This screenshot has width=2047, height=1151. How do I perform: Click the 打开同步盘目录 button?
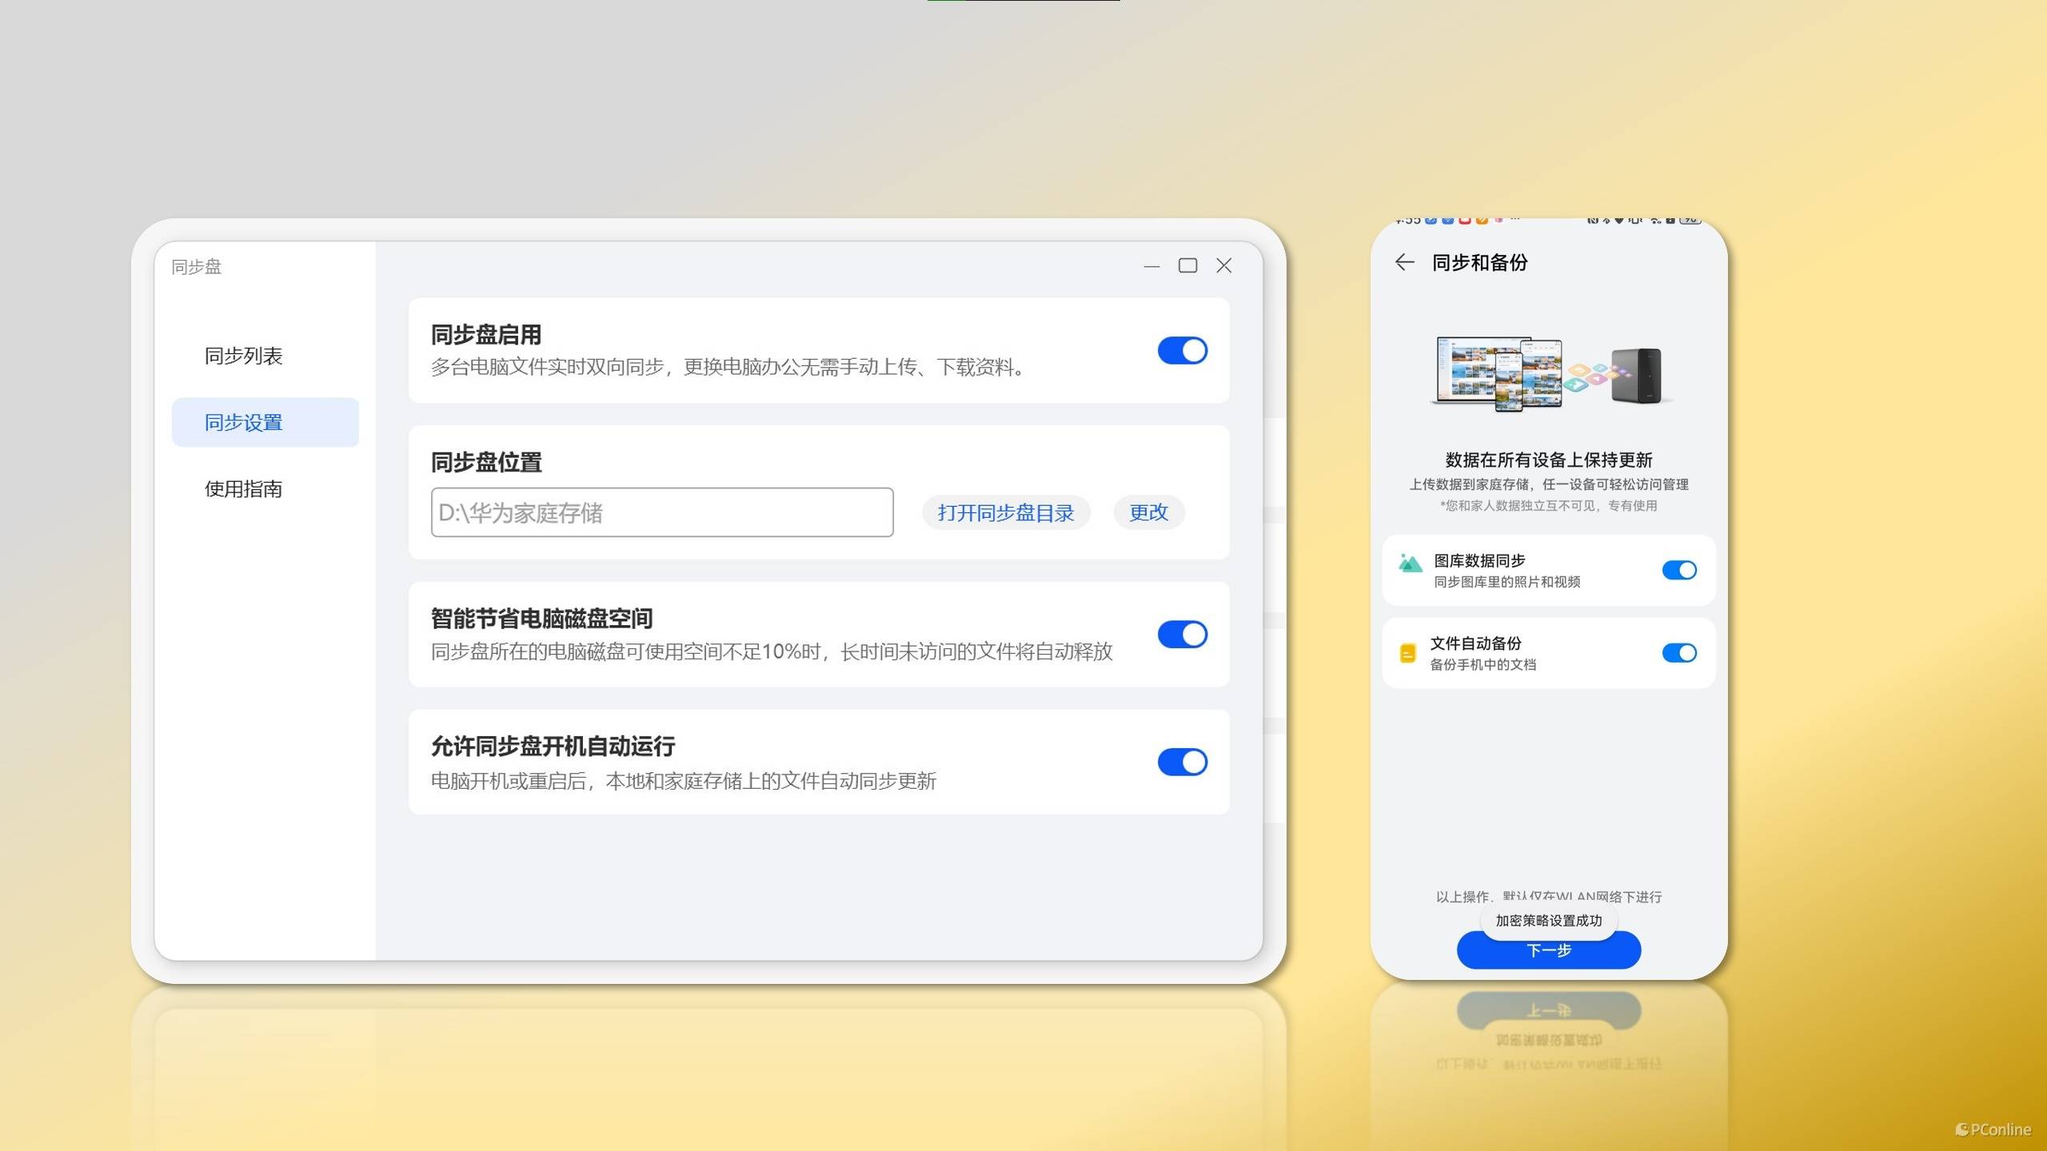[x=1005, y=512]
